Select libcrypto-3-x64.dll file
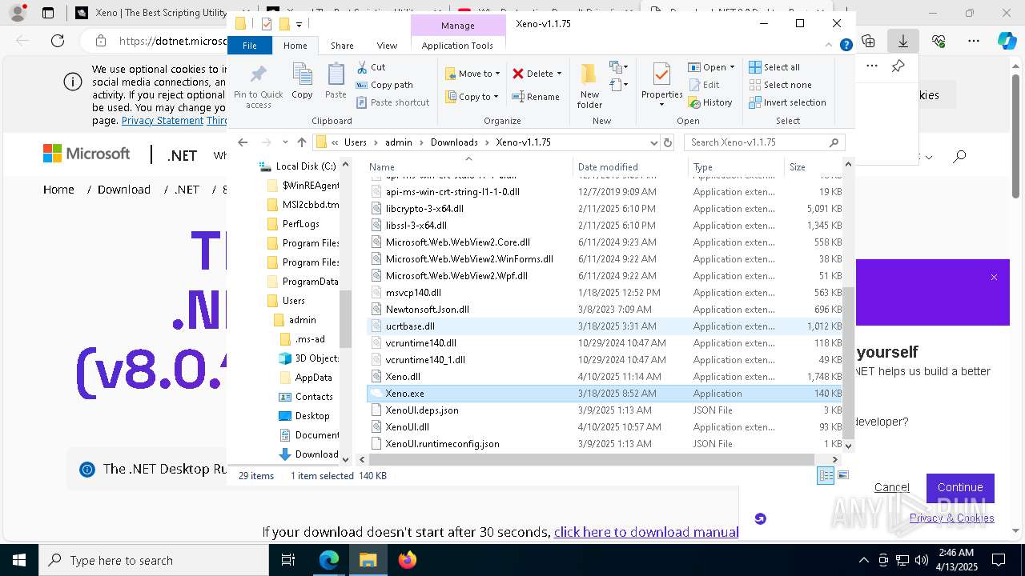The width and height of the screenshot is (1025, 576). pos(424,209)
